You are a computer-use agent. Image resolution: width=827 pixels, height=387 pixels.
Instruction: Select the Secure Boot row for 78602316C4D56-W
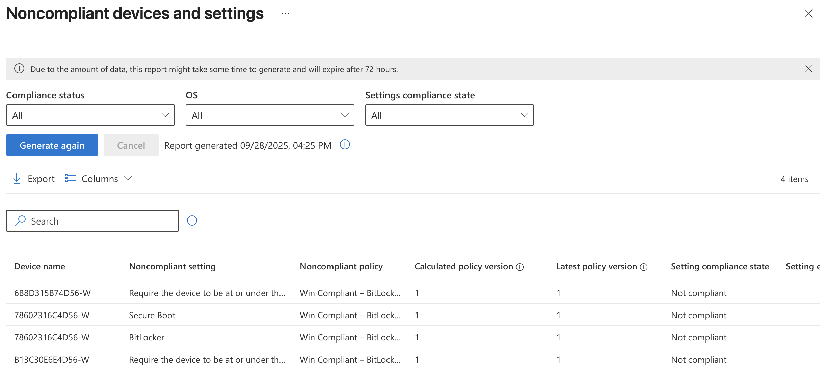pyautogui.click(x=152, y=315)
